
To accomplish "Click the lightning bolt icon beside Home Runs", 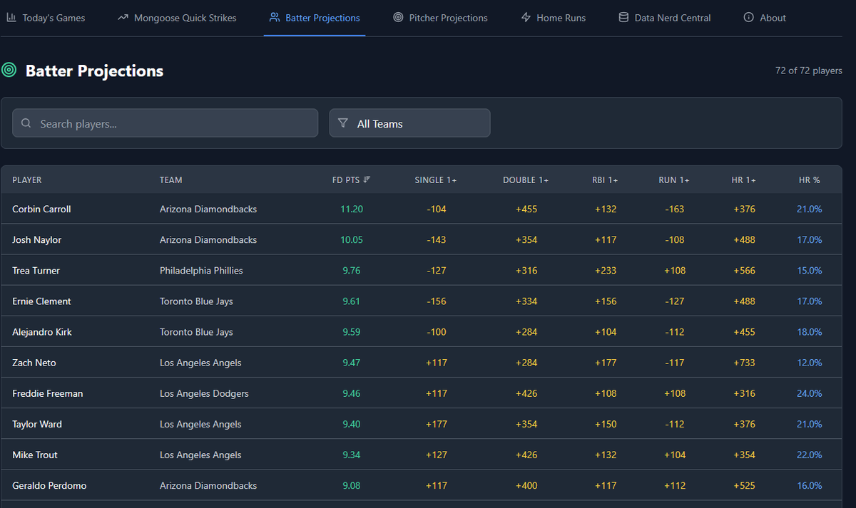I will pos(526,17).
